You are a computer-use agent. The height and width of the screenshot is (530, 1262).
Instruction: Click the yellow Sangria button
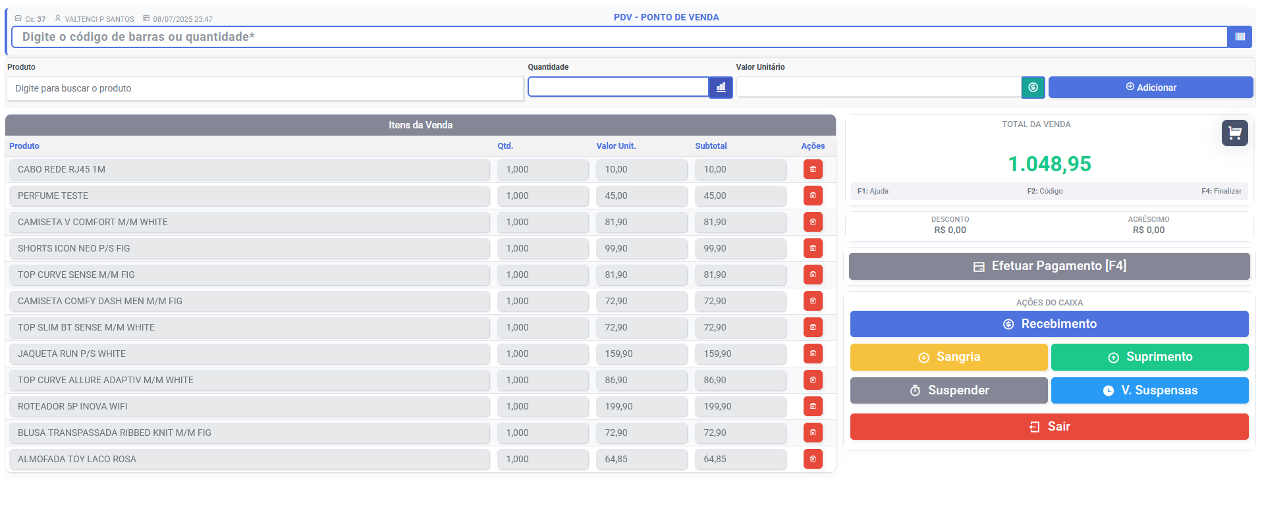[948, 357]
